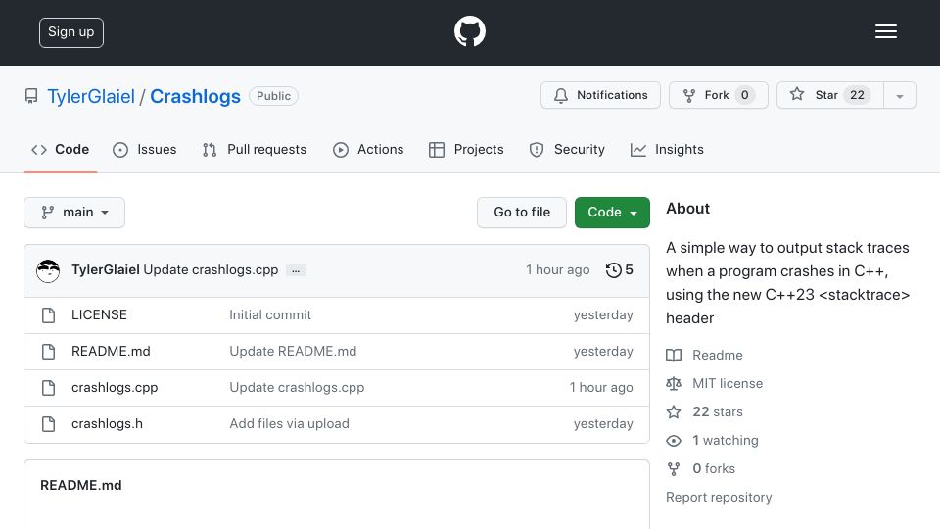Open the Update README.md commit link
Screen dimensions: 940x529
click(293, 352)
